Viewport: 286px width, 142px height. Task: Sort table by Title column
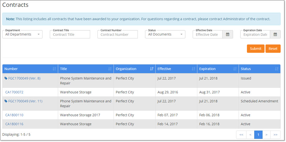[110, 69]
